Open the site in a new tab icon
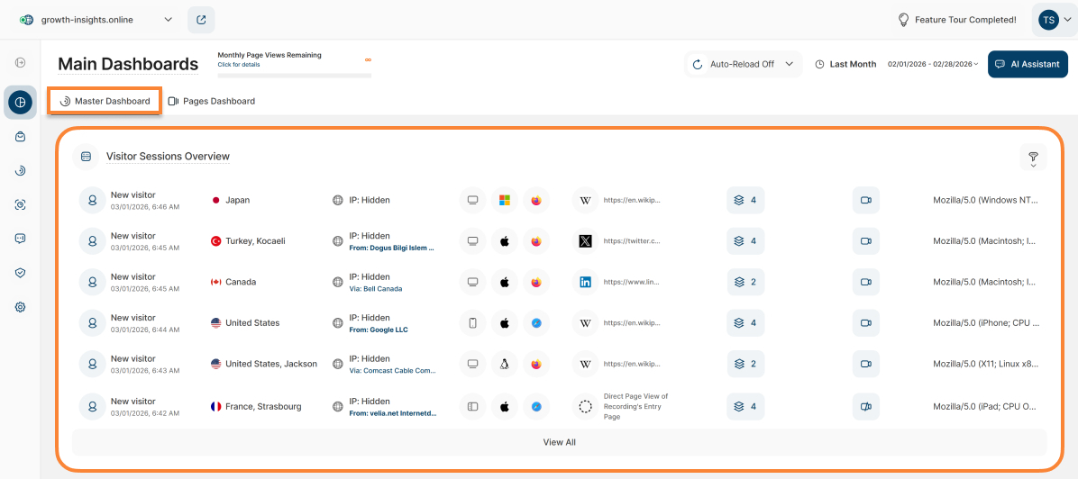1078x479 pixels. pyautogui.click(x=201, y=20)
